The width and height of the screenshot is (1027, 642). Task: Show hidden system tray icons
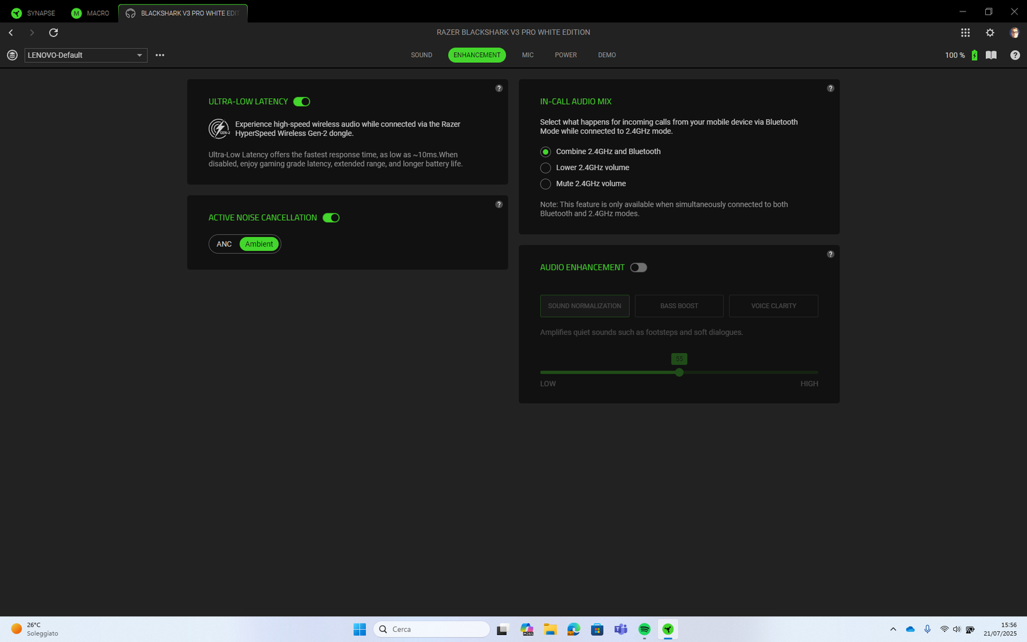click(x=893, y=629)
